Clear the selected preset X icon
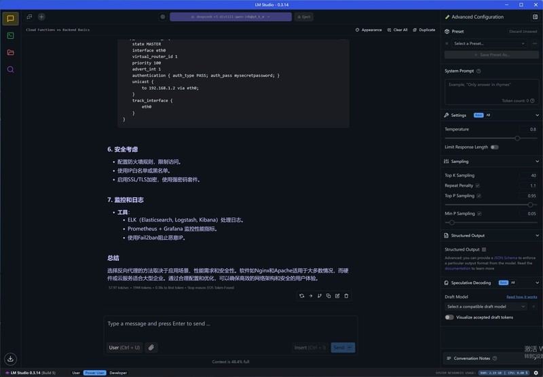The width and height of the screenshot is (543, 377). pos(447,43)
